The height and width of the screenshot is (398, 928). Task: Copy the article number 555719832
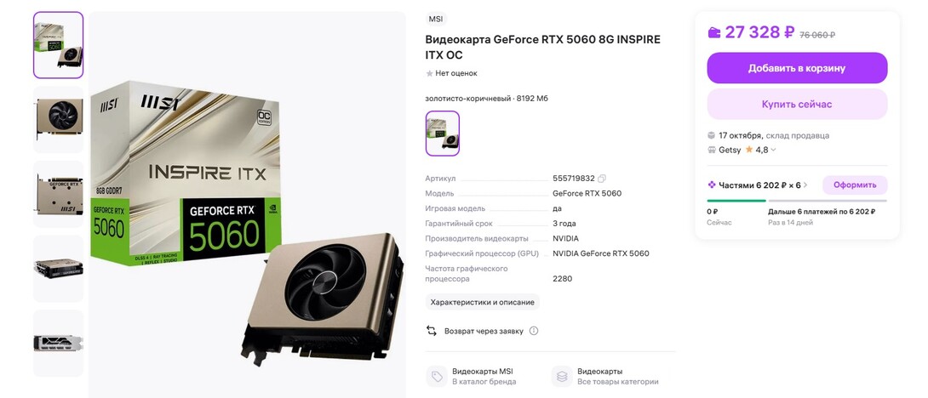click(x=602, y=179)
